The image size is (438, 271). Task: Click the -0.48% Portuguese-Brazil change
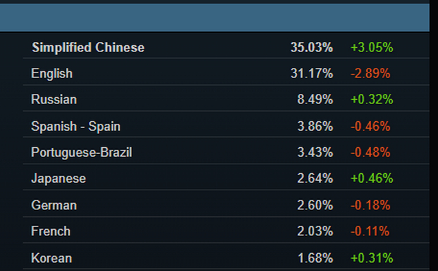coord(370,152)
